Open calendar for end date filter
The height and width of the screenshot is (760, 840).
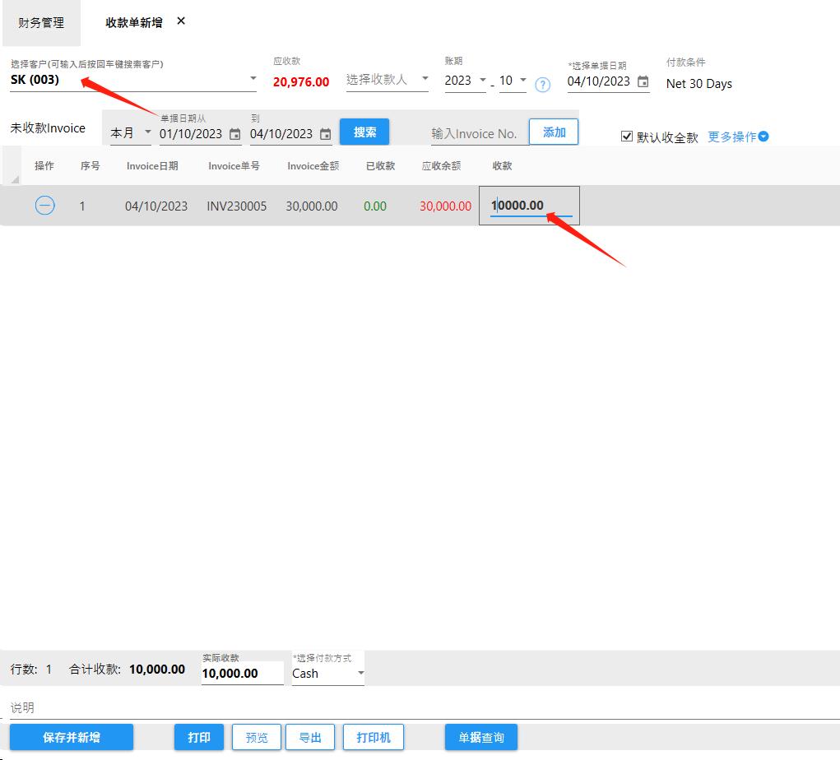(326, 134)
